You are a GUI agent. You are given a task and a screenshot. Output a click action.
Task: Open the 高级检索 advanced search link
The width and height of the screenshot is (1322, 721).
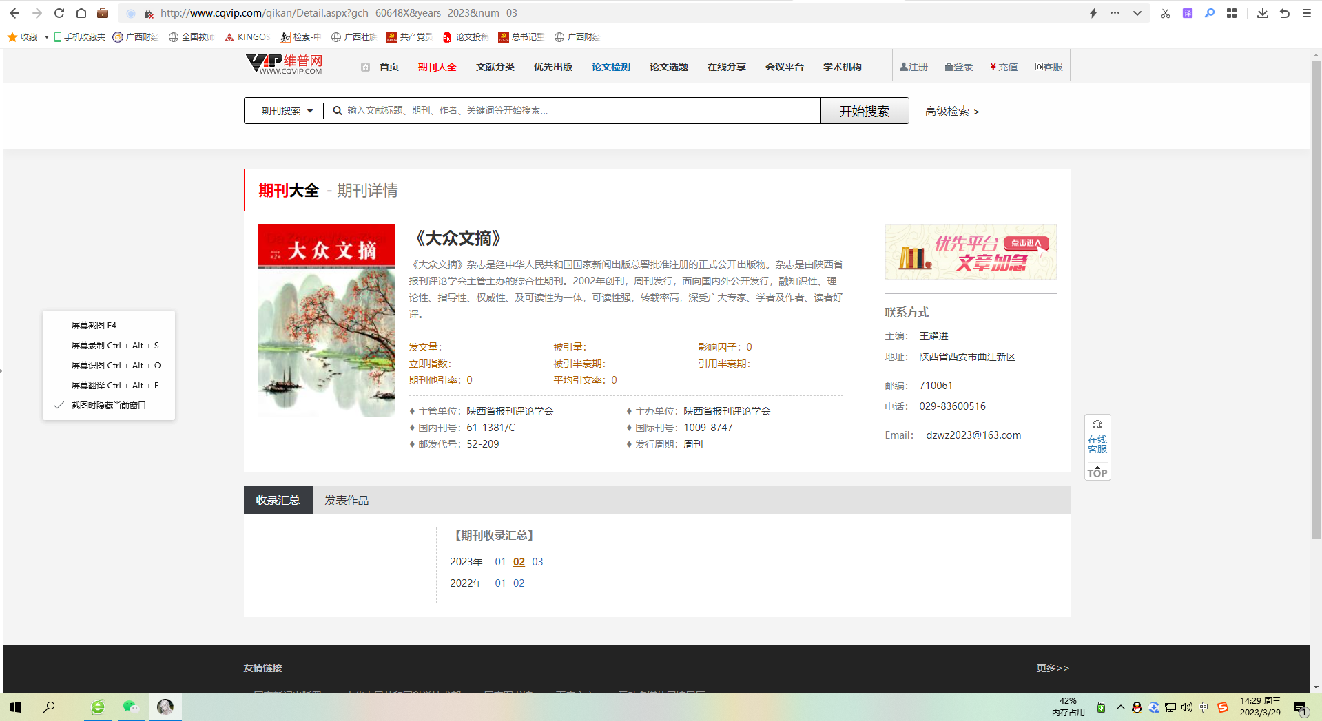[x=951, y=112]
